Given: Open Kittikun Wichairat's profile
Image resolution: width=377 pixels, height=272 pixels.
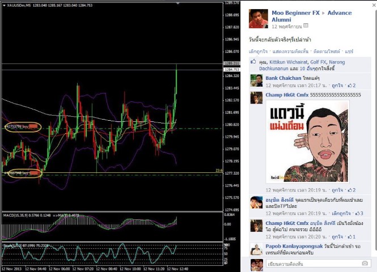Looking at the screenshot, I should click(x=289, y=62).
